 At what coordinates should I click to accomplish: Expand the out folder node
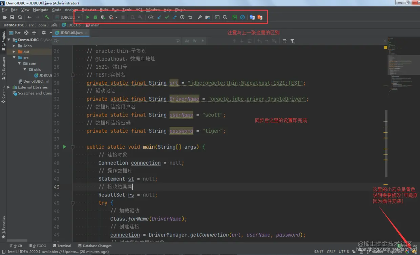14,52
